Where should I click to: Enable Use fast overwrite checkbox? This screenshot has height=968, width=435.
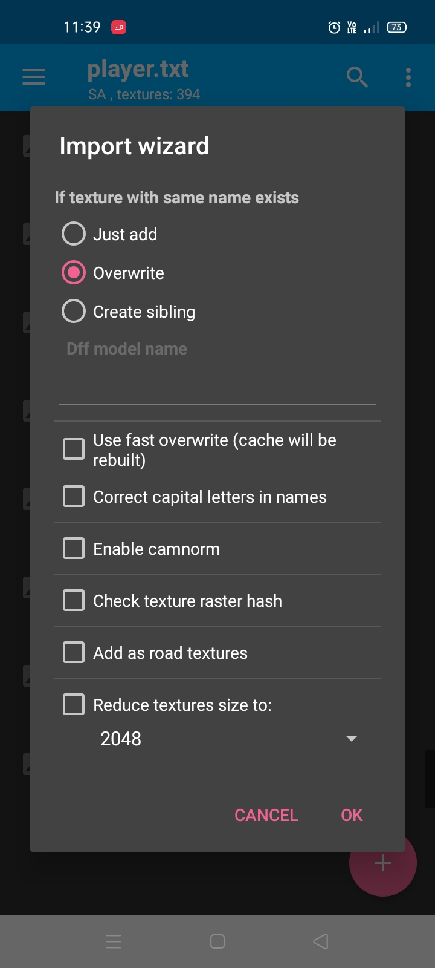74,450
